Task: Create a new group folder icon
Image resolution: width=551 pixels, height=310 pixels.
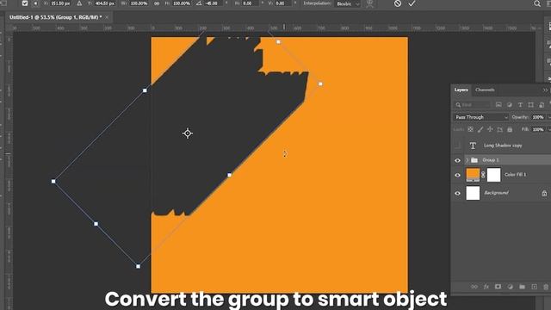Action: tap(522, 287)
